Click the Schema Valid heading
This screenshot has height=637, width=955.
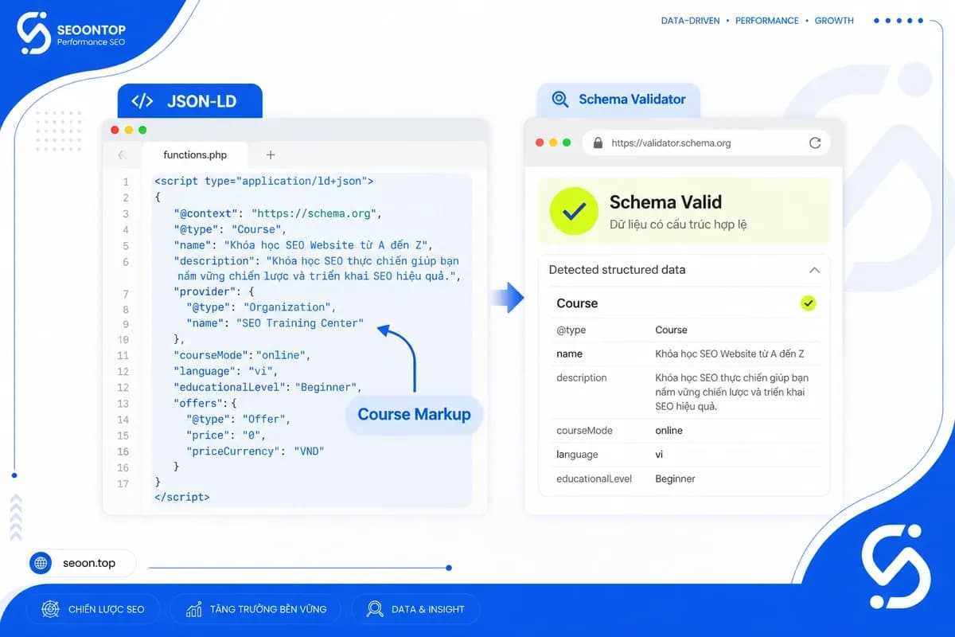coord(665,202)
